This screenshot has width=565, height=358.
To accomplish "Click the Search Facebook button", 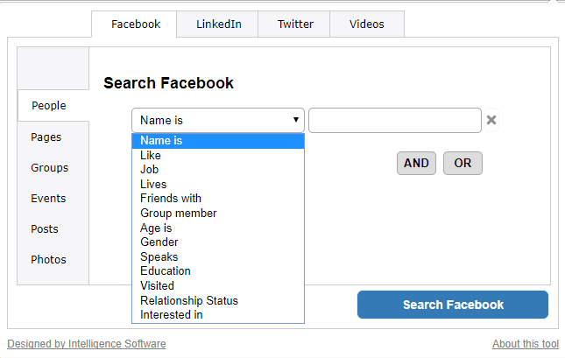I will coord(453,305).
